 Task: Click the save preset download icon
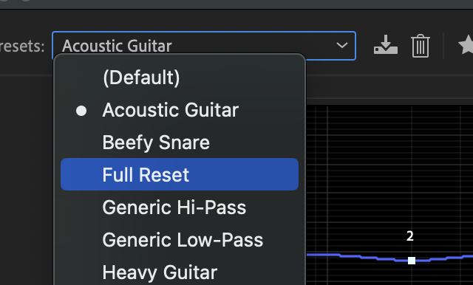click(386, 45)
